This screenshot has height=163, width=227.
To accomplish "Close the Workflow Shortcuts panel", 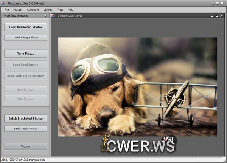I will pyautogui.click(x=46, y=16).
